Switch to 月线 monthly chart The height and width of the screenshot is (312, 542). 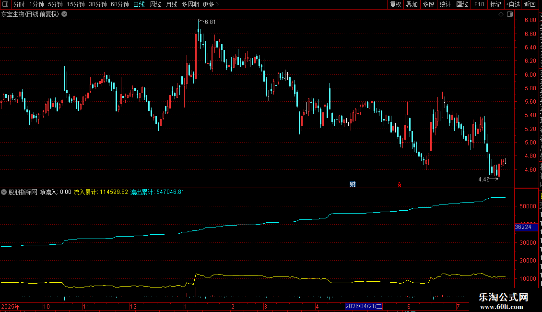coord(171,4)
